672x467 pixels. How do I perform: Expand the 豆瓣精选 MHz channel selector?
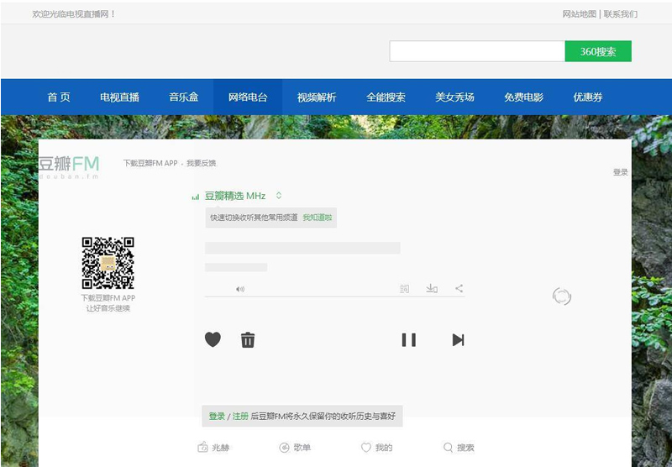click(x=279, y=196)
